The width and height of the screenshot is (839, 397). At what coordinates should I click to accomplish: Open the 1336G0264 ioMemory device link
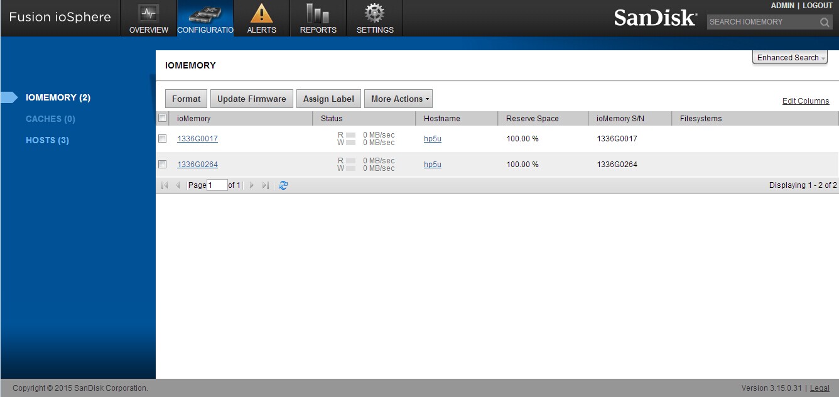click(x=197, y=165)
